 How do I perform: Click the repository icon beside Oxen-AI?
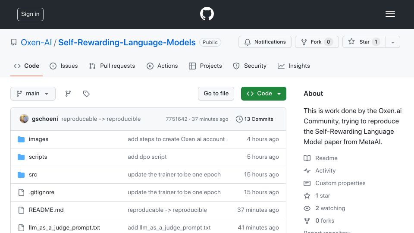point(14,42)
